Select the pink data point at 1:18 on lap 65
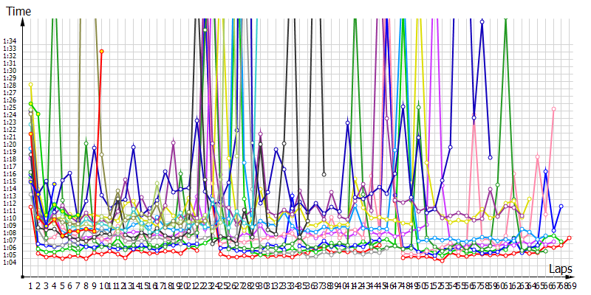The height and width of the screenshot is (295, 591). [537, 157]
